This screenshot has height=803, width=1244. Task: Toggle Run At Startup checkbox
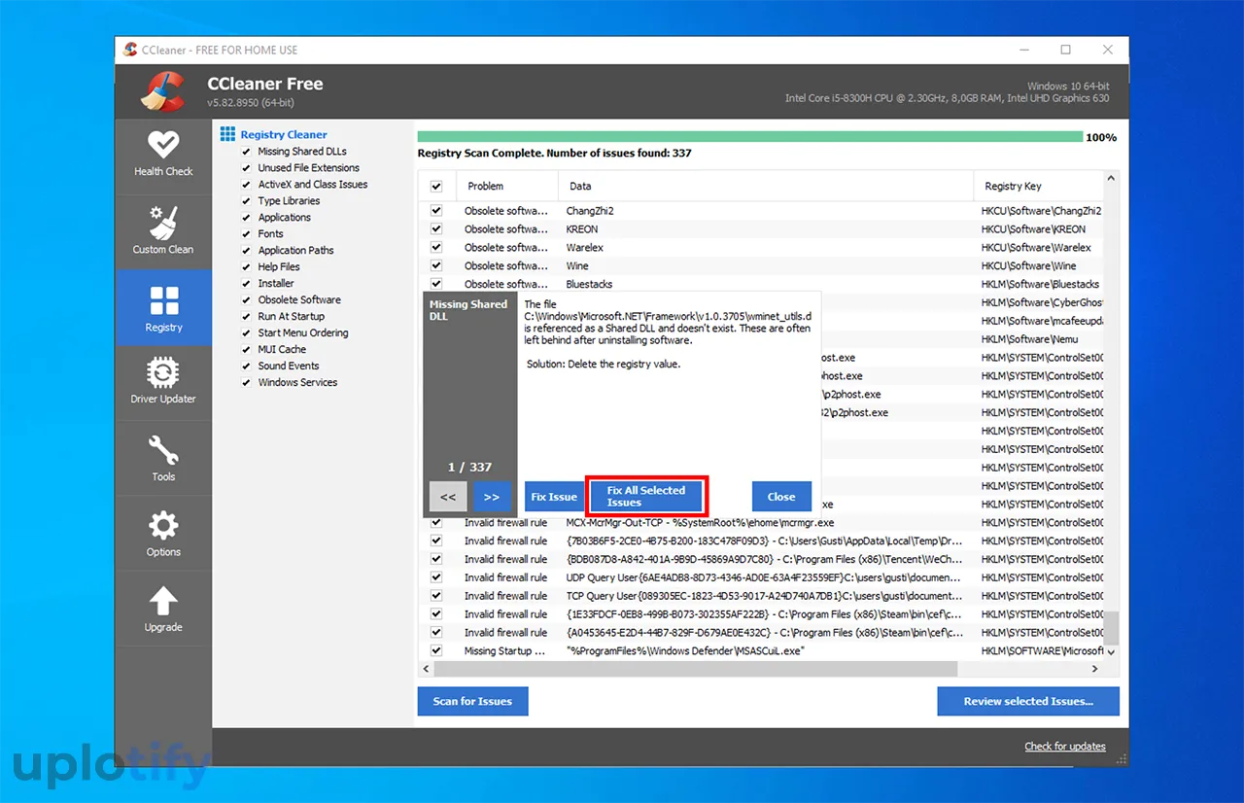pos(246,317)
